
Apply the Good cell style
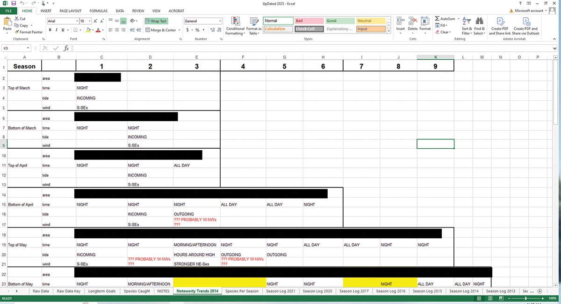point(339,21)
